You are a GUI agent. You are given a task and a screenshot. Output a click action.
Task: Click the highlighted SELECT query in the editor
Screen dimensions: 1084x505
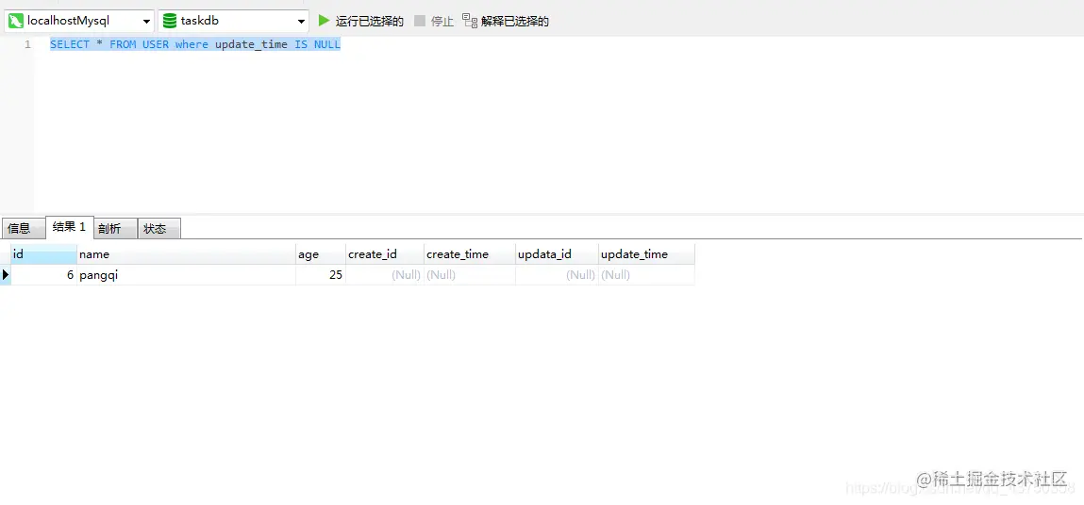[195, 44]
